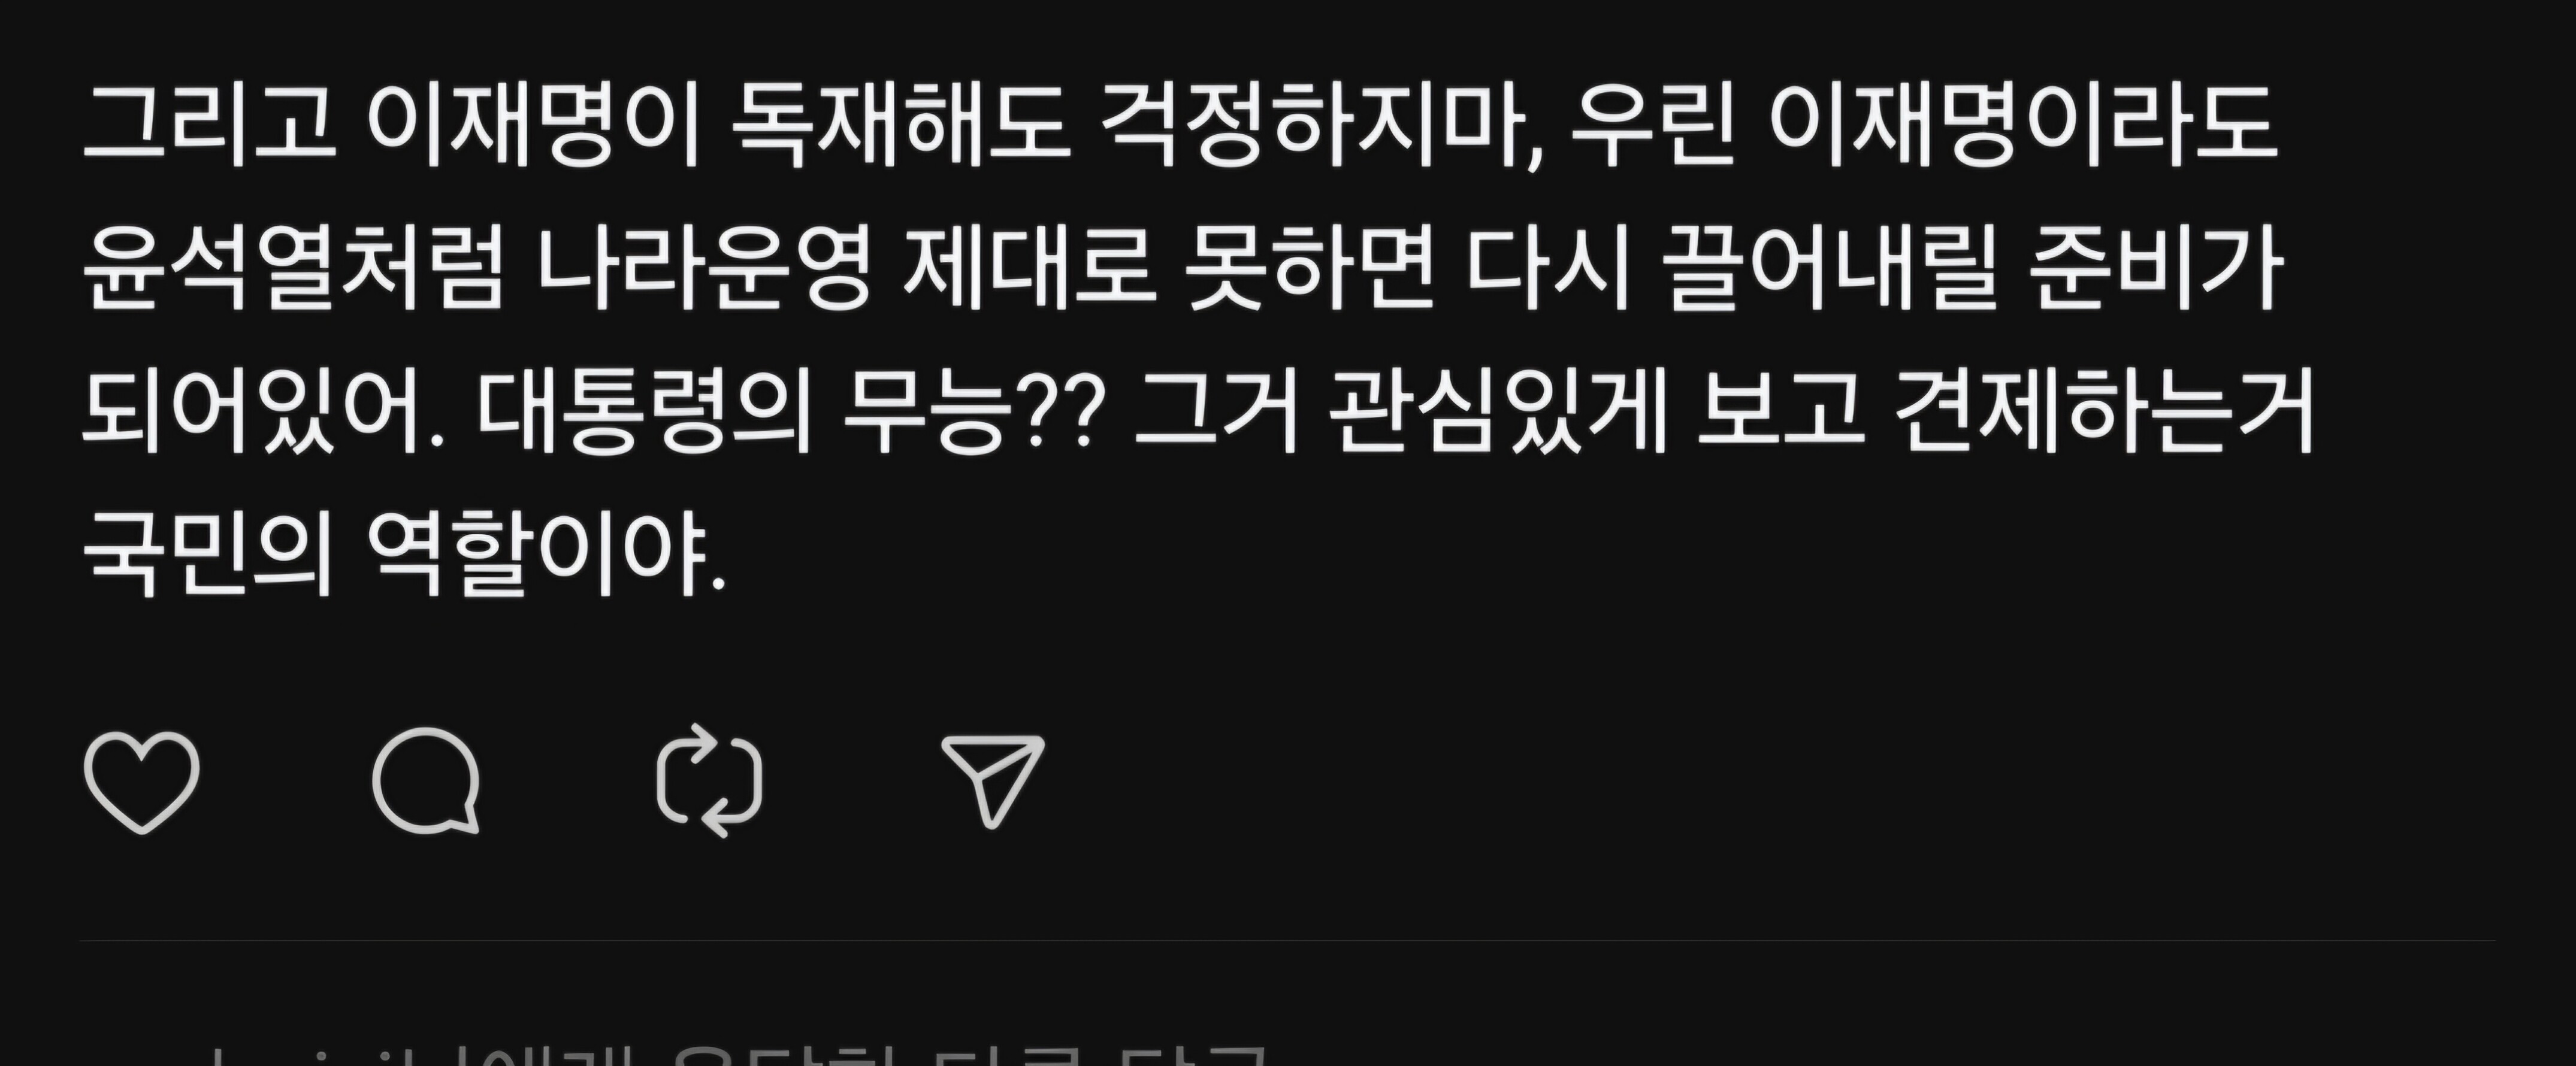2576x1066 pixels.
Task: Click the last line reading 국민의 역할이야
Action: coord(403,556)
